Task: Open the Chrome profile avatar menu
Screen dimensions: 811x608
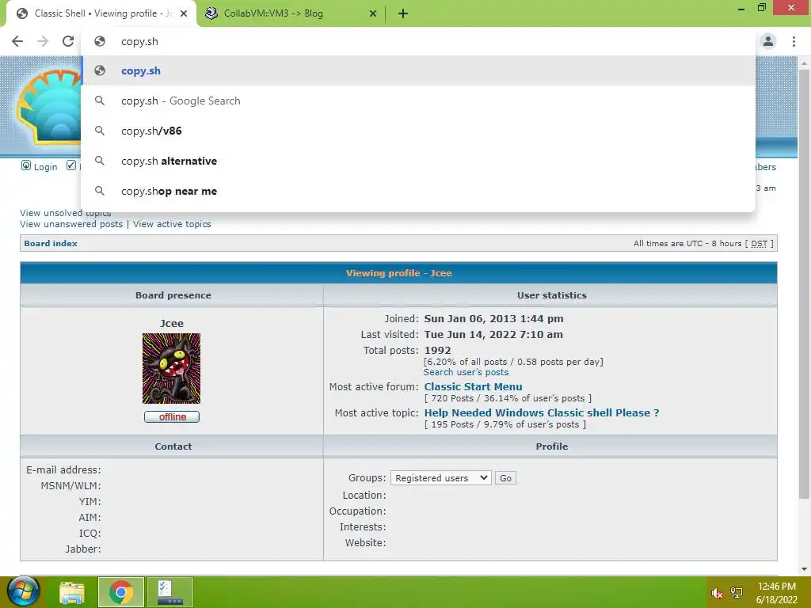Action: click(768, 41)
